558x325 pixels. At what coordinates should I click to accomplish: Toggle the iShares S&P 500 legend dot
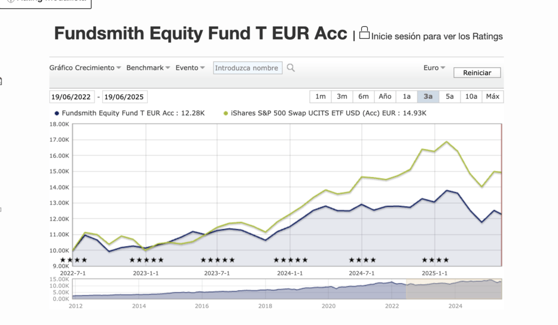pos(225,113)
